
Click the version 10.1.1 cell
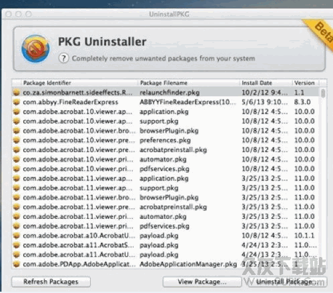[x=304, y=236]
